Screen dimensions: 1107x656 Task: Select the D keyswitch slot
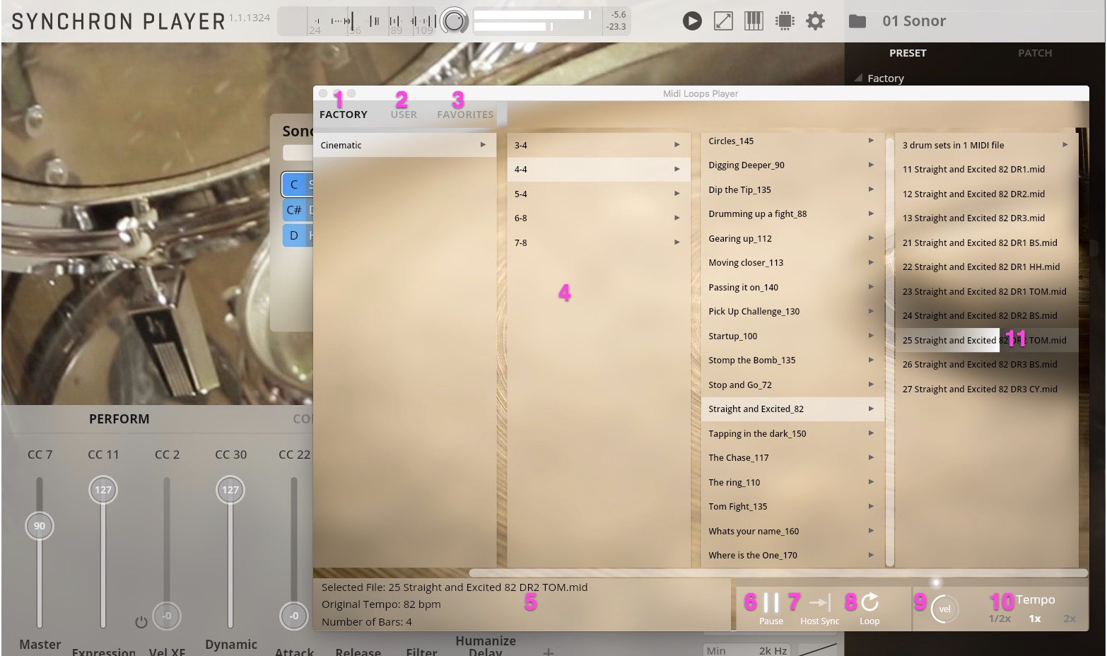pos(298,235)
